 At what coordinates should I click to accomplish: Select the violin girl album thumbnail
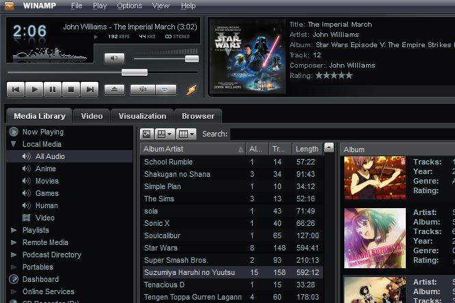(x=375, y=177)
